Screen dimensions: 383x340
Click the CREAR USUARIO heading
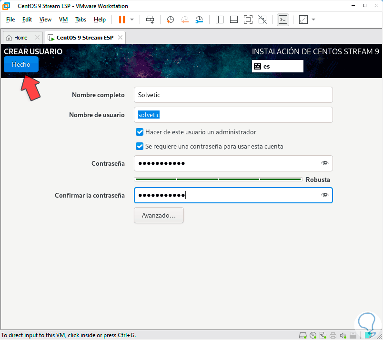pos(33,51)
